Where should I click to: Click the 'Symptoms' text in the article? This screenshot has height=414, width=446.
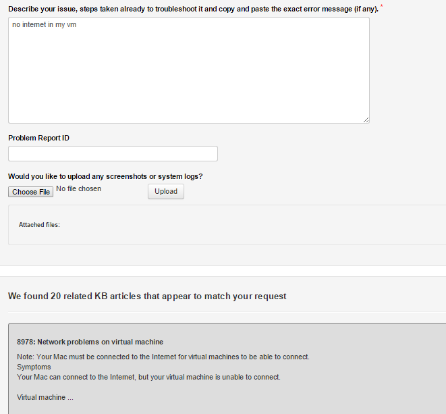click(x=33, y=367)
